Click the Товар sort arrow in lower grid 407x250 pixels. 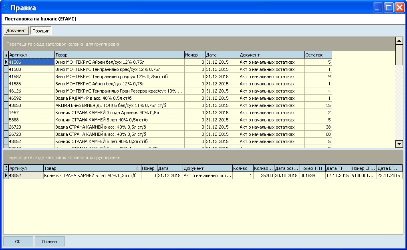pyautogui.click(x=137, y=168)
